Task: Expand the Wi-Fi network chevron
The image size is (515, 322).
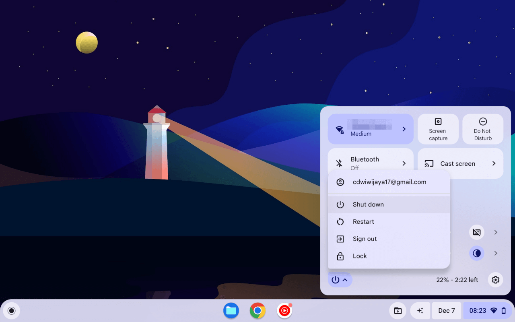Action: [404, 129]
